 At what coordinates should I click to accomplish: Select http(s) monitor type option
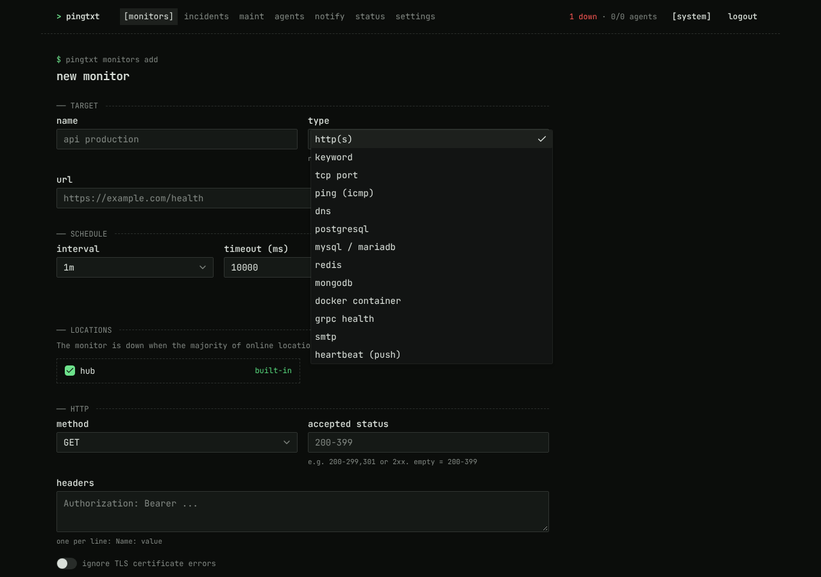coord(431,139)
